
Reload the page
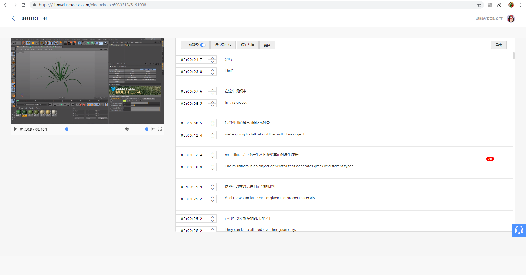point(24,5)
